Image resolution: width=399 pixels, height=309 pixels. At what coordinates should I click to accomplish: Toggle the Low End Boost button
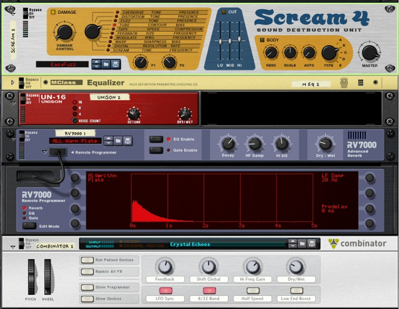coord(297,290)
